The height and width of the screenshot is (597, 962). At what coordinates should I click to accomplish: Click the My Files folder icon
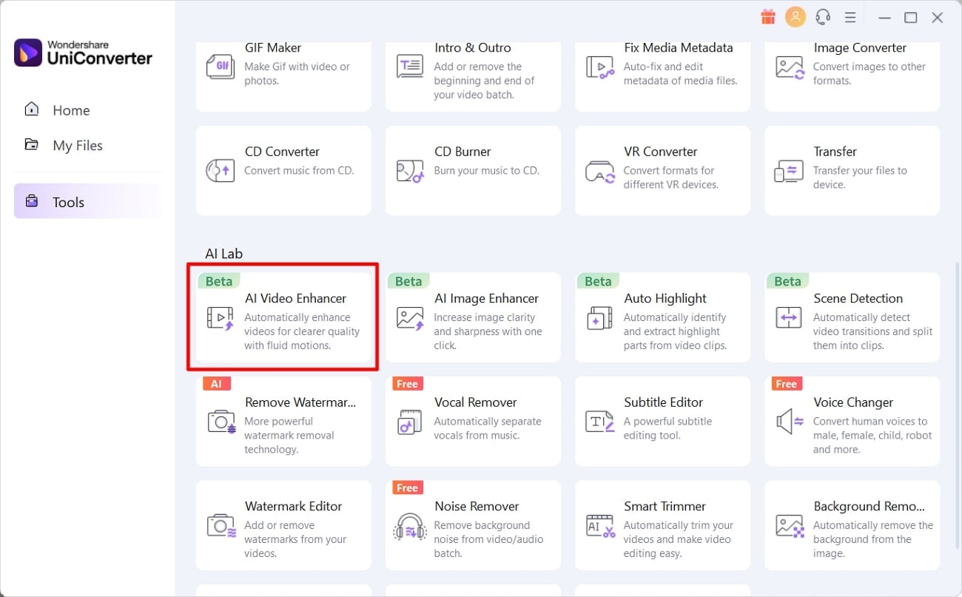[32, 144]
